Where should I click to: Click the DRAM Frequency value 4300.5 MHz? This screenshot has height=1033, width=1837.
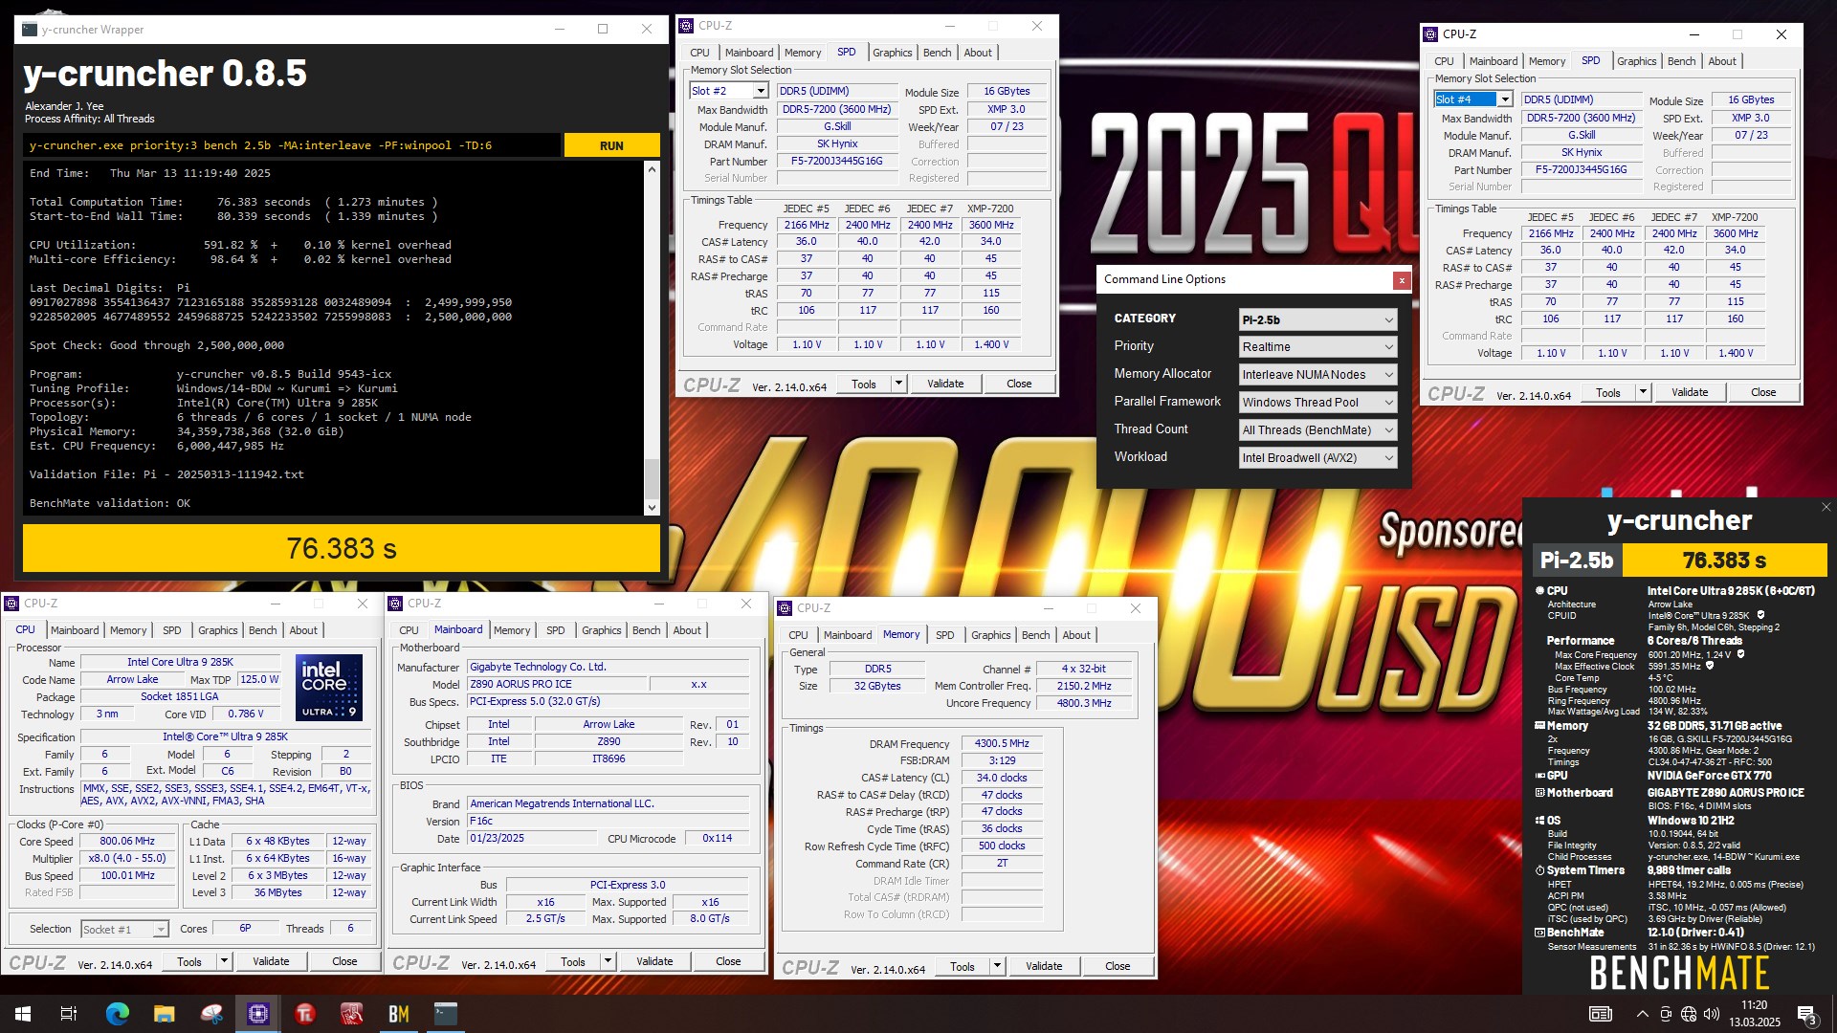coord(1002,744)
